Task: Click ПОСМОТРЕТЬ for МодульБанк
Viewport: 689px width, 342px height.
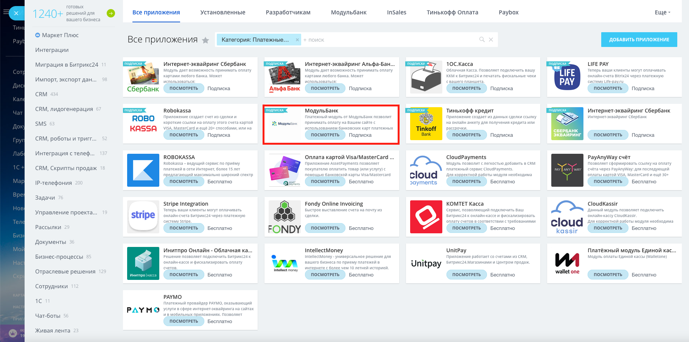Action: pos(325,135)
